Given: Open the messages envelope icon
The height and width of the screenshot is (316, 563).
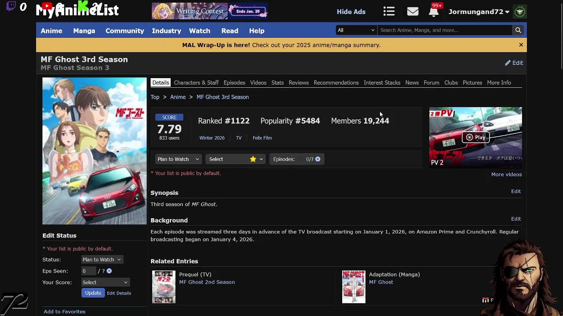Looking at the screenshot, I should pos(413,12).
